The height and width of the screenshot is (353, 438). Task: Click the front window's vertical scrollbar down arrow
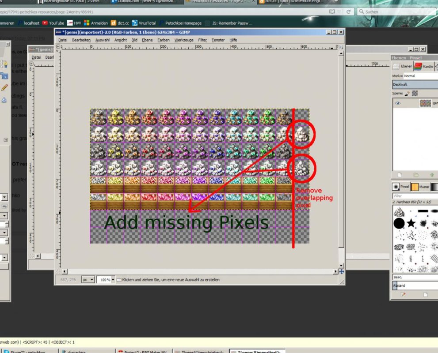coord(341,266)
